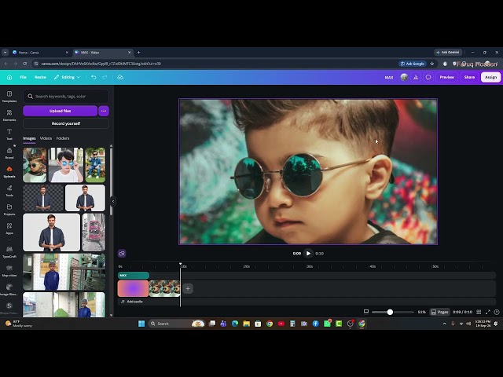
Task: Click the Share button
Action: pos(469,77)
